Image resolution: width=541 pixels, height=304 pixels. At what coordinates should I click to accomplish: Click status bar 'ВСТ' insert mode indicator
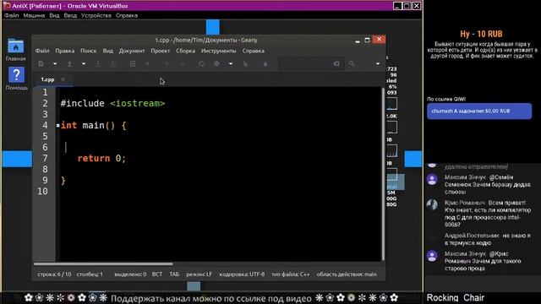[x=157, y=274]
